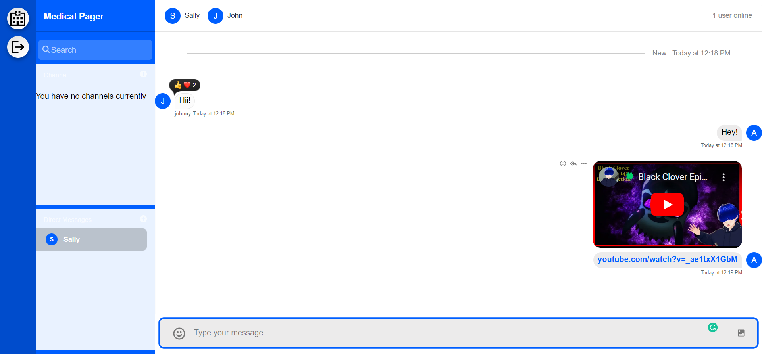Image resolution: width=762 pixels, height=354 pixels.
Task: Click the logout icon in sidebar
Action: [x=18, y=47]
